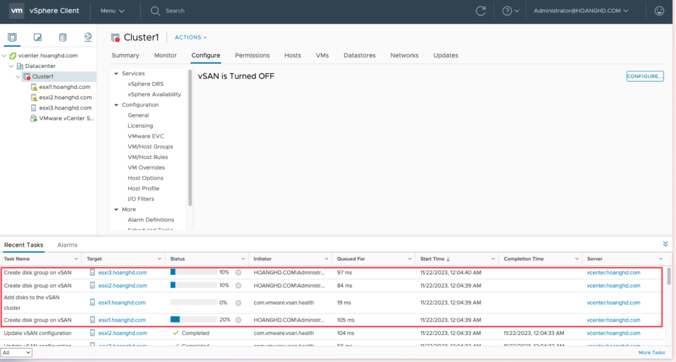Click the Configure side menu scrollbar

tap(189, 138)
